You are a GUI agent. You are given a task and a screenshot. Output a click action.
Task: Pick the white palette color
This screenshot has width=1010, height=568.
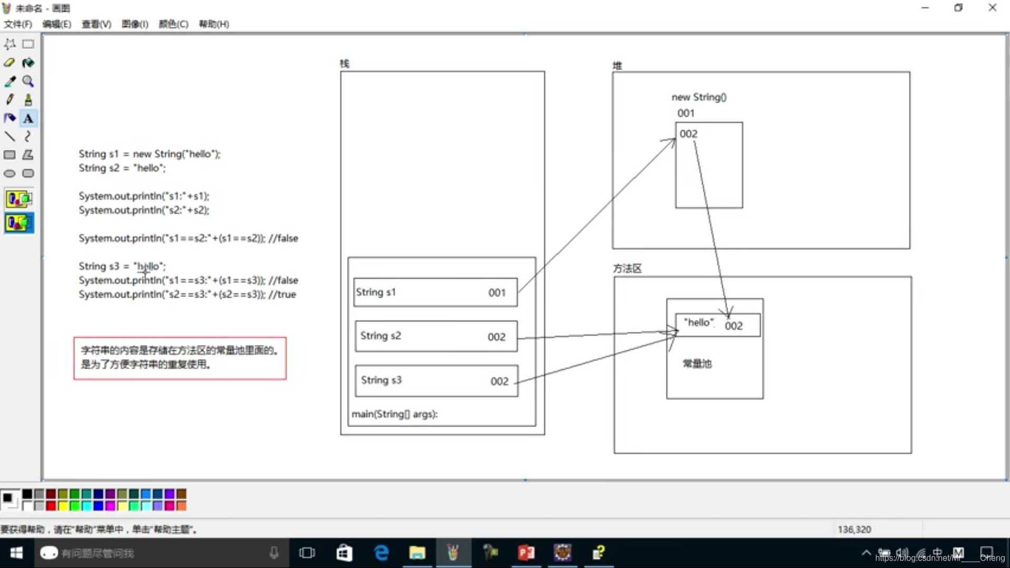27,505
